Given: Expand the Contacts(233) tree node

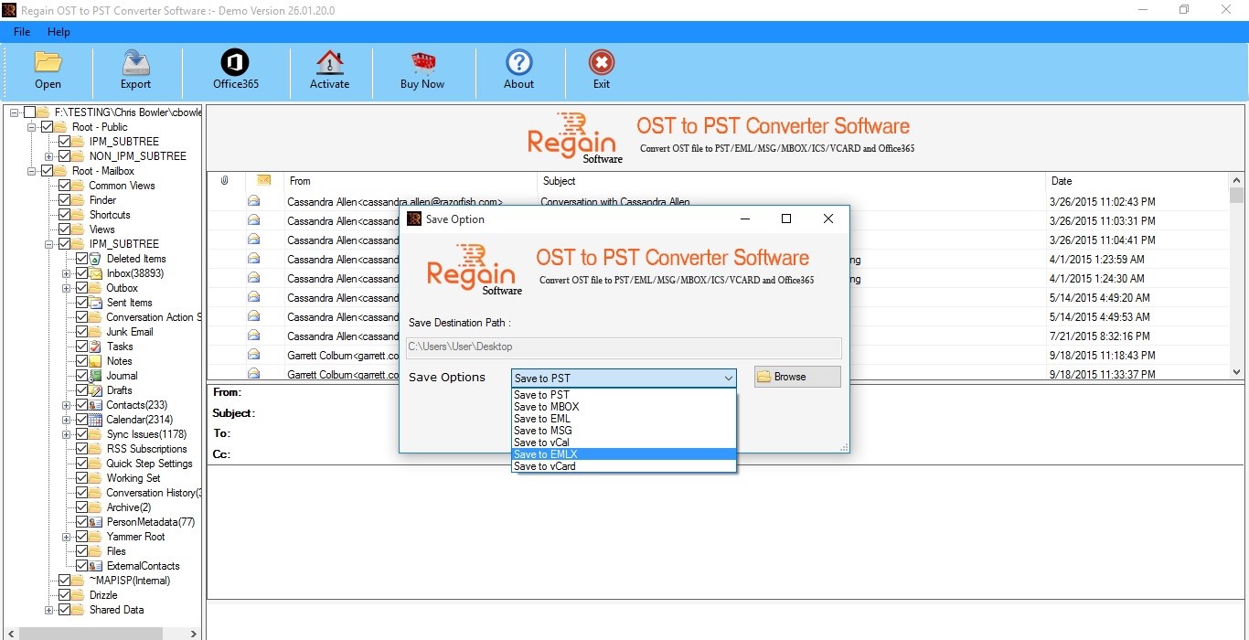Looking at the screenshot, I should pyautogui.click(x=66, y=405).
